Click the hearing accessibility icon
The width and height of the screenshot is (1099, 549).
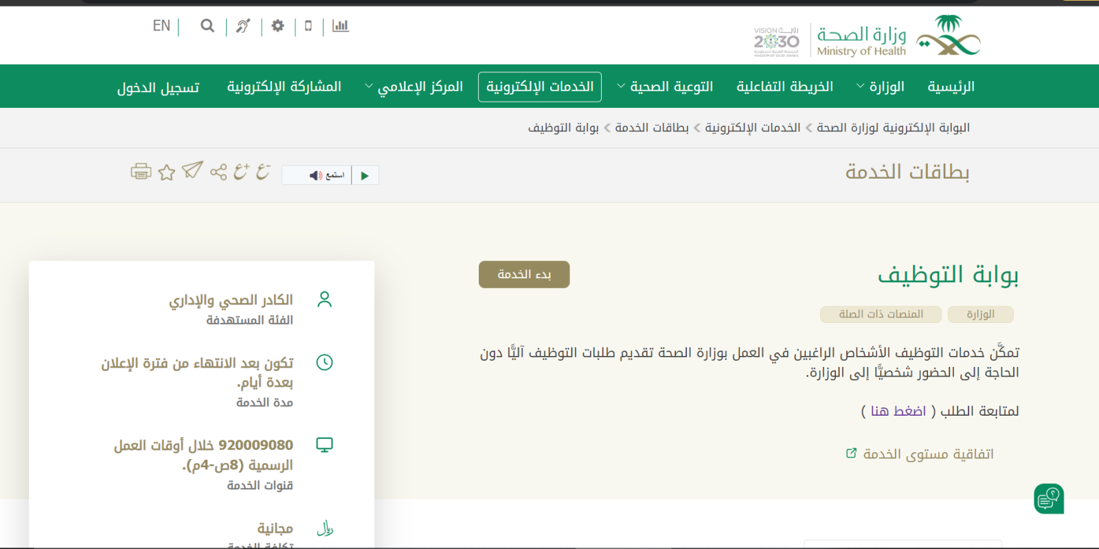[x=243, y=26]
